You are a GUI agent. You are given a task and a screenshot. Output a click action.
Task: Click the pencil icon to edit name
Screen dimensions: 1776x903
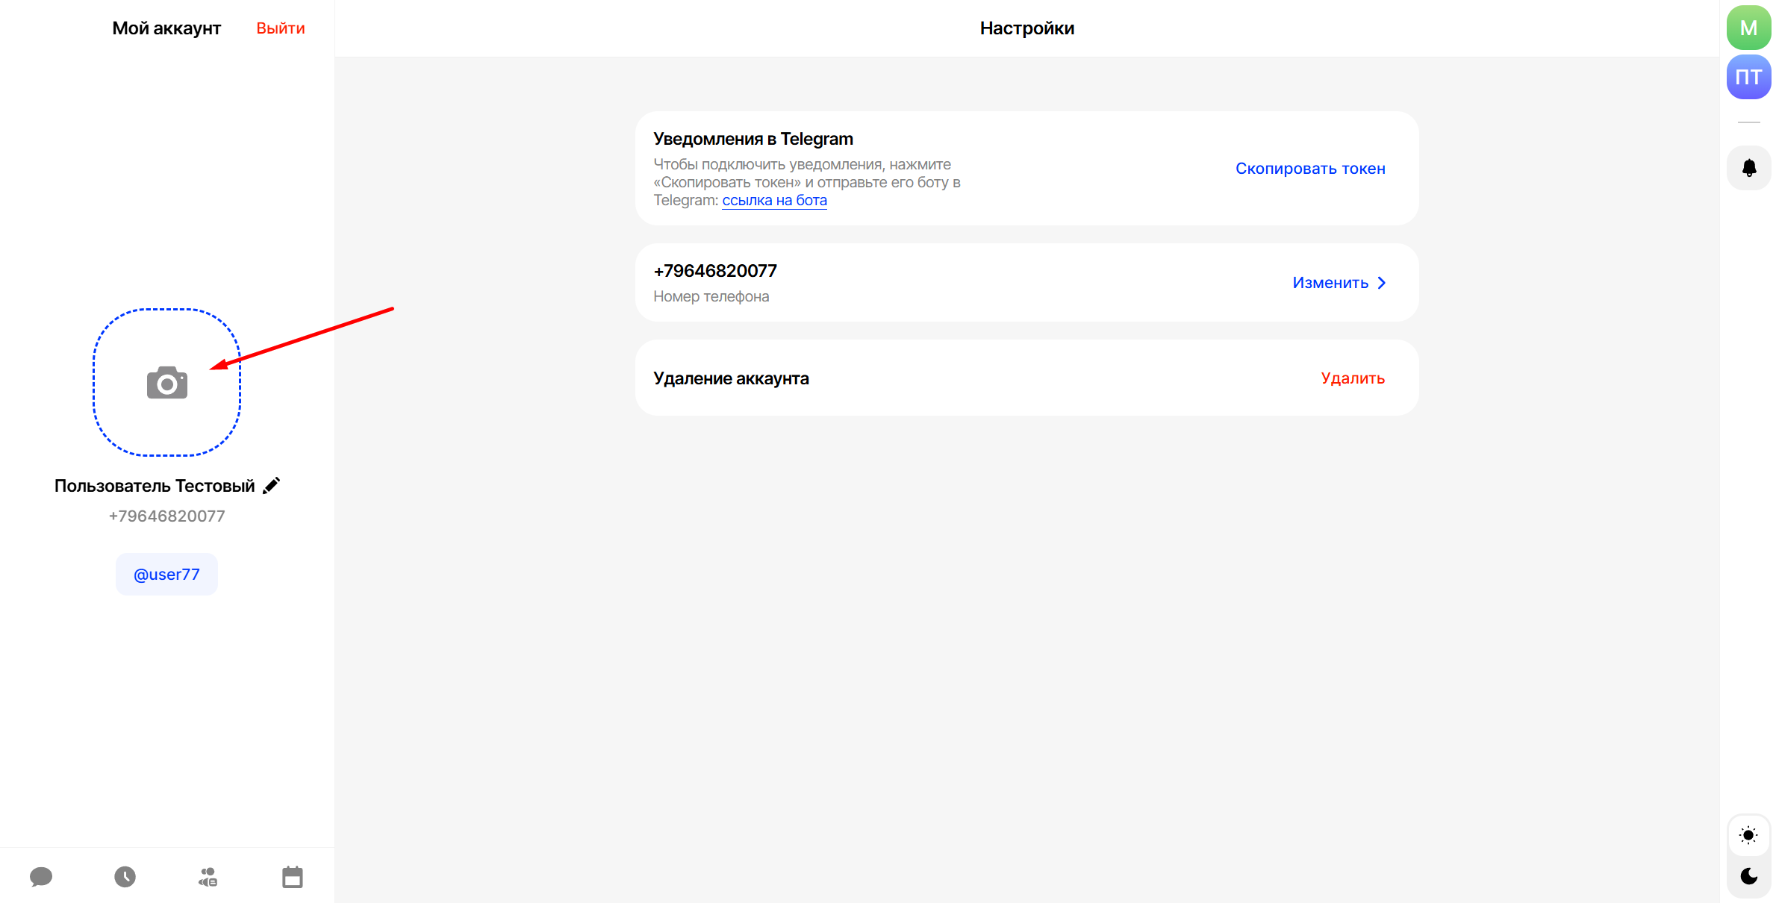coord(272,486)
